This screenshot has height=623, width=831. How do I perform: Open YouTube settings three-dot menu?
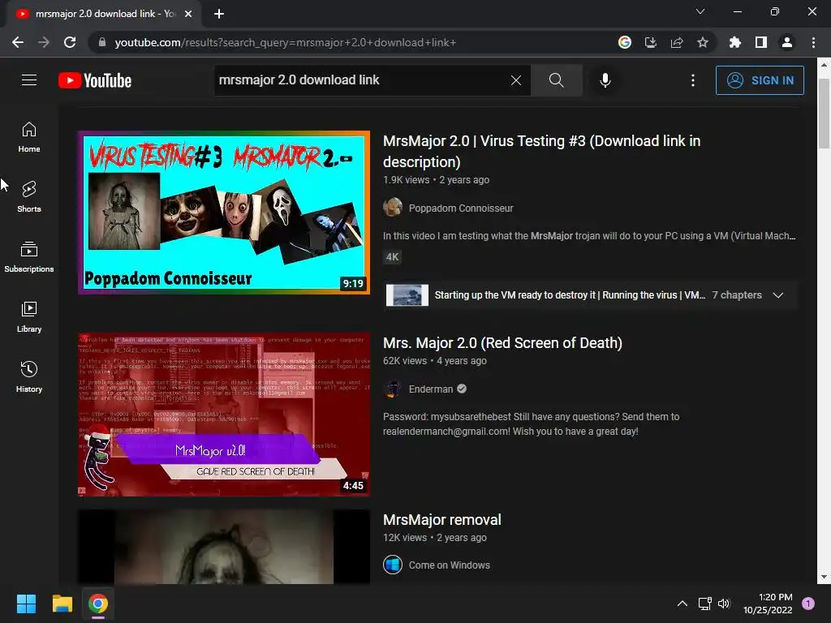[693, 80]
